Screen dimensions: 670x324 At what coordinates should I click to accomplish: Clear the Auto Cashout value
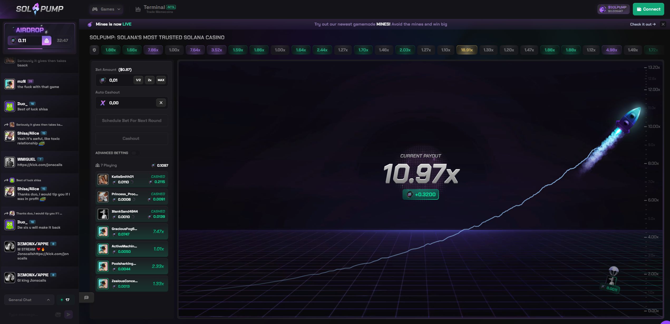[161, 103]
